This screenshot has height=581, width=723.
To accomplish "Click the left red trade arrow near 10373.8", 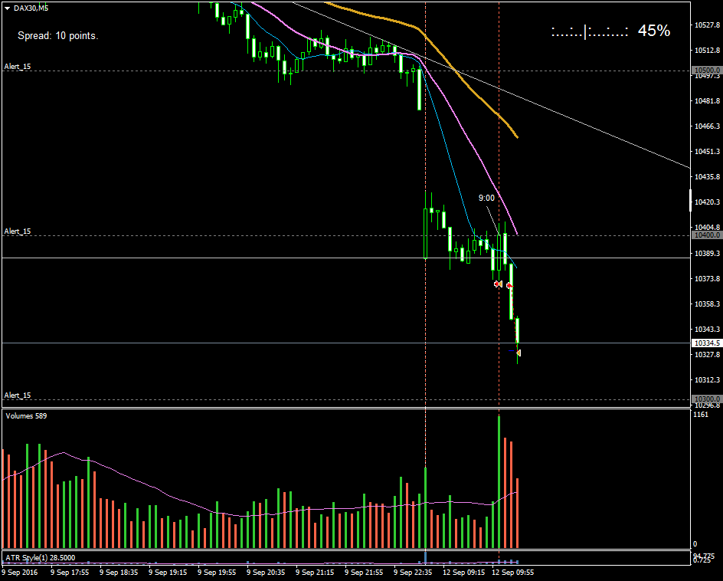I will (498, 284).
